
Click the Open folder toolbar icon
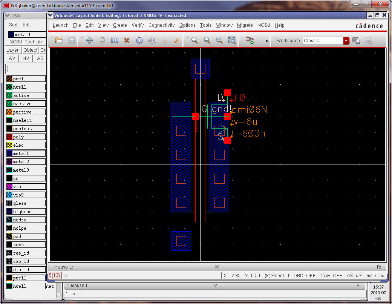pyautogui.click(x=59, y=40)
